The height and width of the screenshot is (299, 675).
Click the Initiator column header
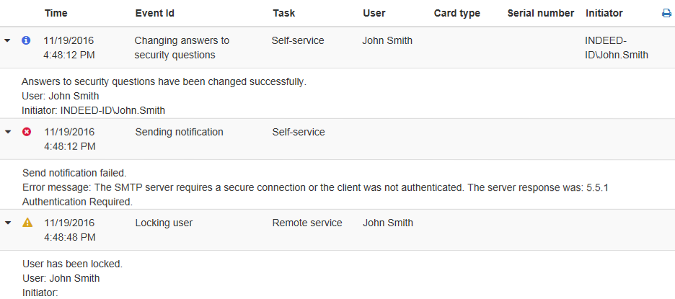click(604, 14)
